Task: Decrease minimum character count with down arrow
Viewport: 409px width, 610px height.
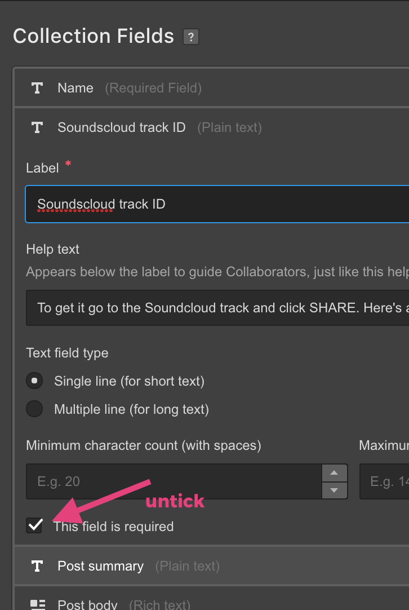Action: click(334, 490)
